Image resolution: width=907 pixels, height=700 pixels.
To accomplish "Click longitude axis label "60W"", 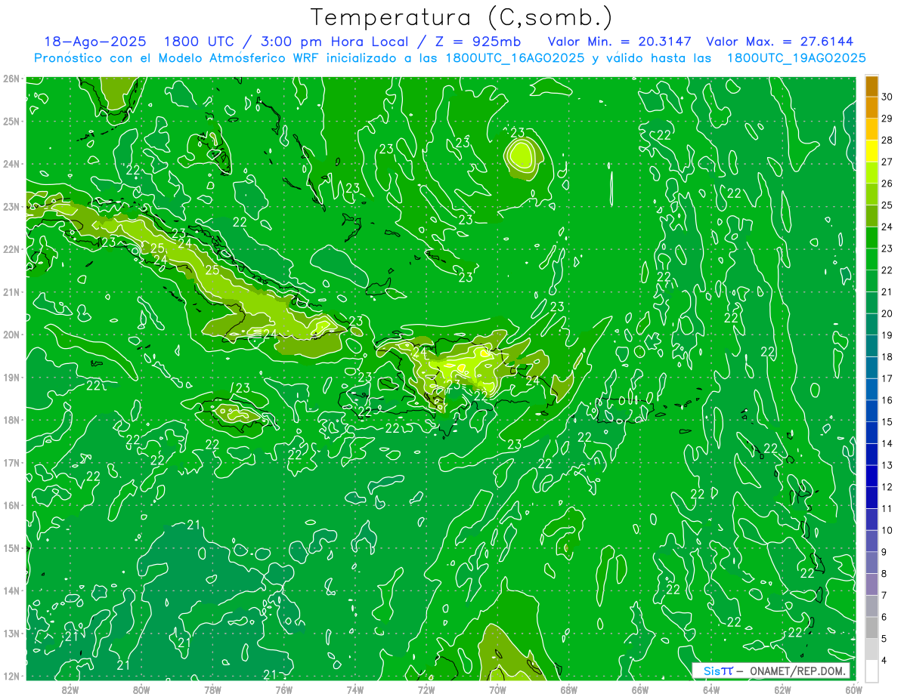I will 853,689.
